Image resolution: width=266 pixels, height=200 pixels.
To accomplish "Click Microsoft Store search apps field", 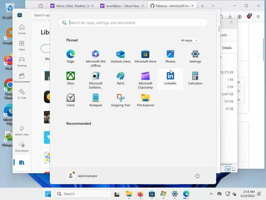I will (x=41, y=15).
